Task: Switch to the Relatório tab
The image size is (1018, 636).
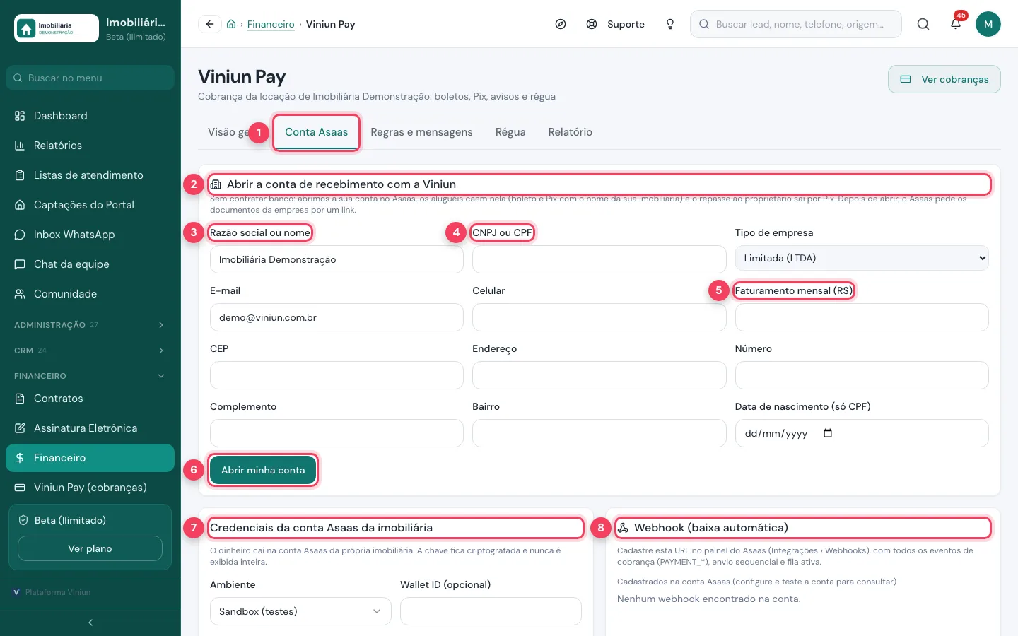Action: 571,132
